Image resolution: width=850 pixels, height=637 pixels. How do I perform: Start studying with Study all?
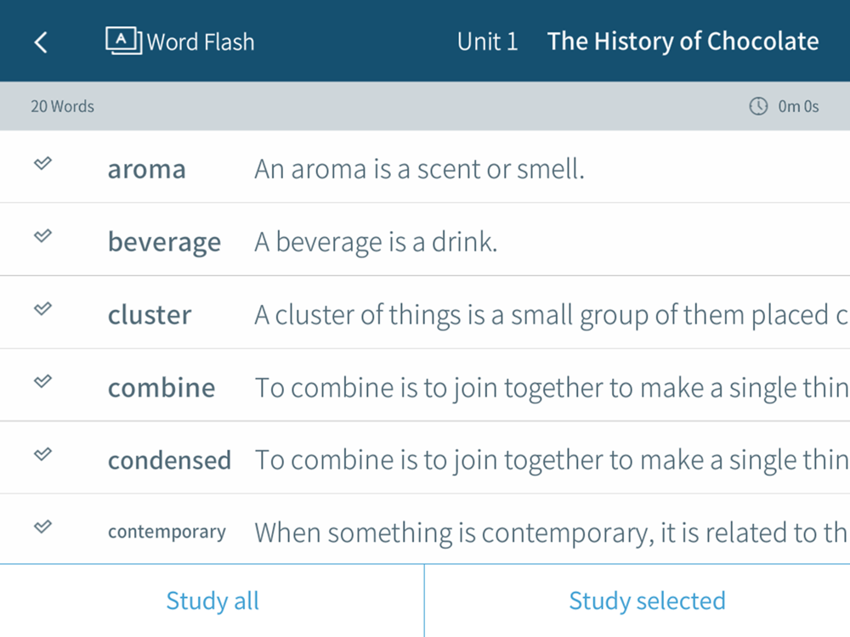pos(212,600)
